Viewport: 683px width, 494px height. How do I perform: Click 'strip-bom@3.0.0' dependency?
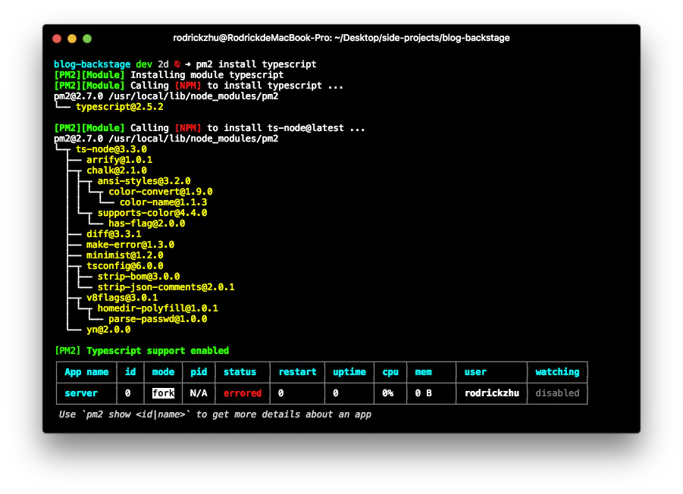(x=139, y=277)
